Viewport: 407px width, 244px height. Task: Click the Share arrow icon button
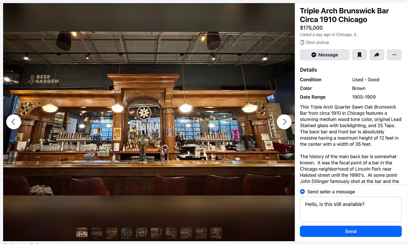click(x=377, y=55)
